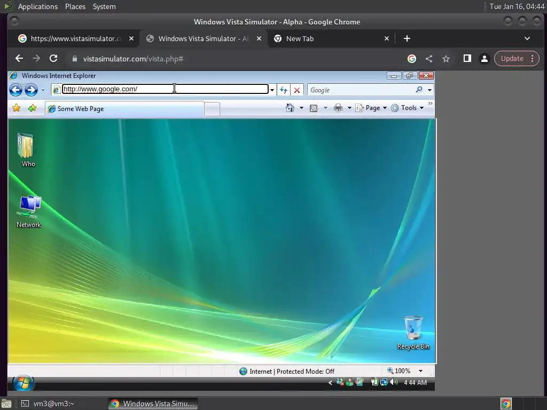Click the IE search magnifier icon
The image size is (547, 410).
tap(419, 90)
